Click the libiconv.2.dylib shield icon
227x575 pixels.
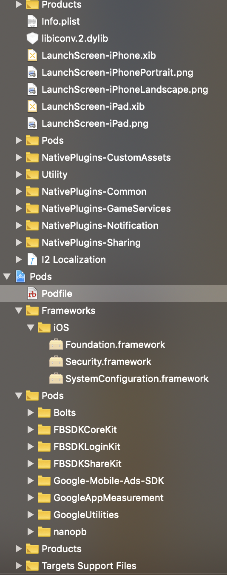(32, 38)
